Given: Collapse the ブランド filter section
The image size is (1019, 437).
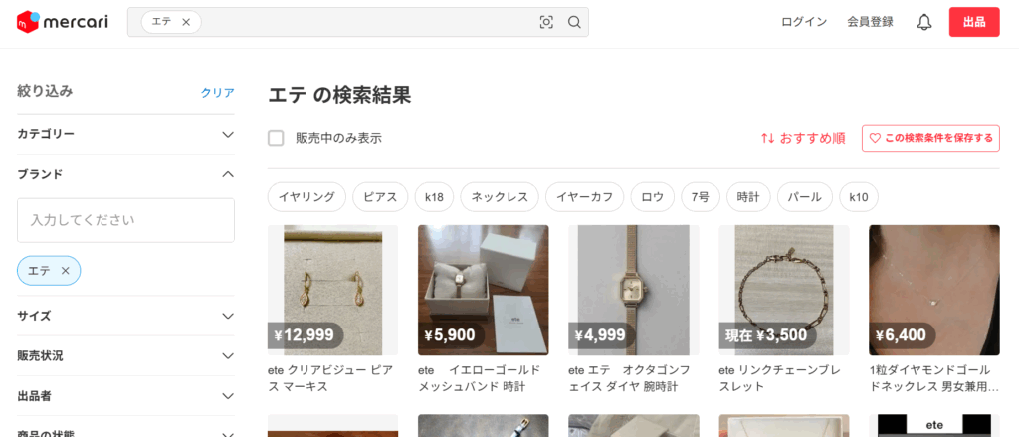Looking at the screenshot, I should click(125, 174).
